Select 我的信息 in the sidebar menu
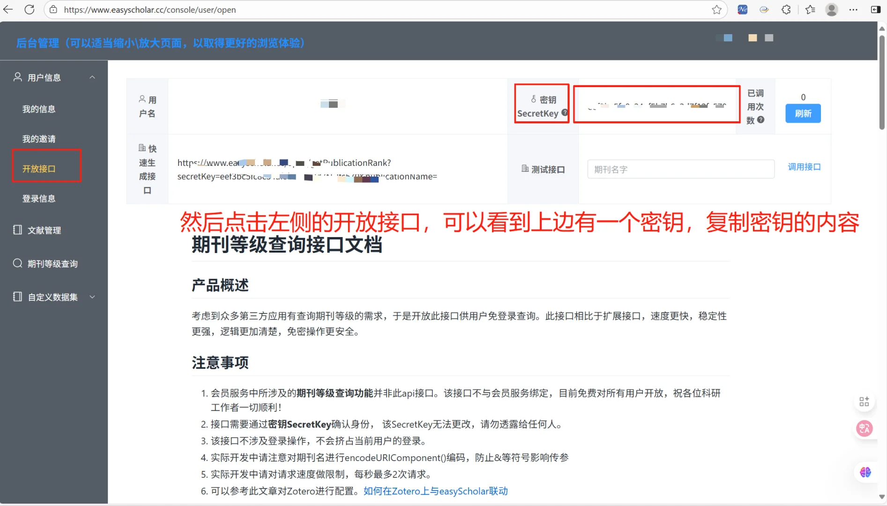Image resolution: width=887 pixels, height=506 pixels. (39, 109)
